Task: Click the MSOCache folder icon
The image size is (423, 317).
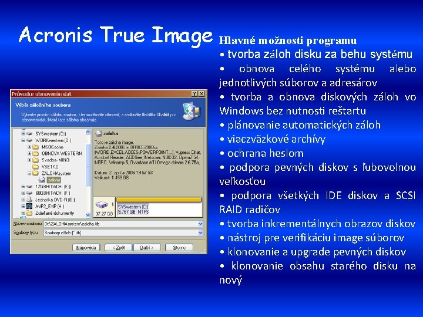Action: (36, 147)
